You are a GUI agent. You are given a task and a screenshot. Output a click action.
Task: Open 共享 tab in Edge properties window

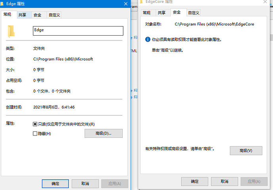tap(23, 15)
